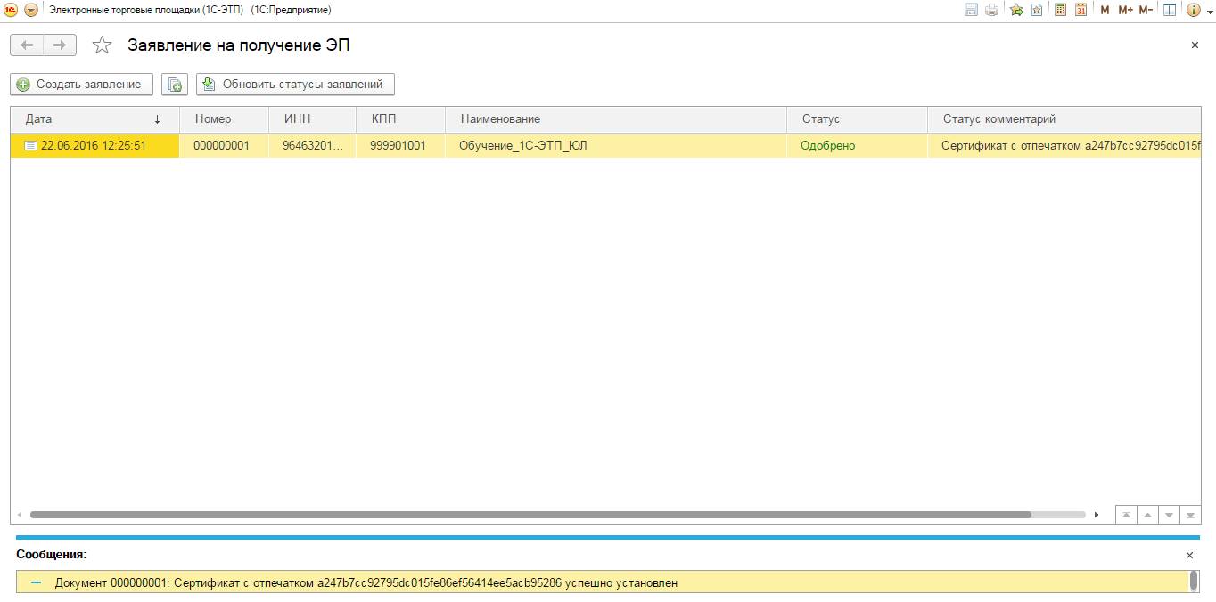Screen dimensions: 1216x602
Task: Select the ИНН cell 96463201…
Action: (313, 145)
